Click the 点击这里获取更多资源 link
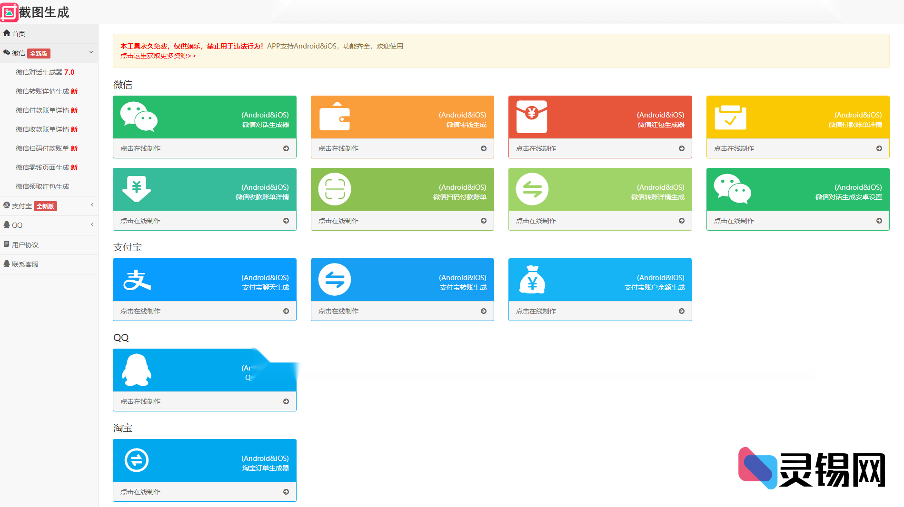The width and height of the screenshot is (904, 507). [x=158, y=56]
